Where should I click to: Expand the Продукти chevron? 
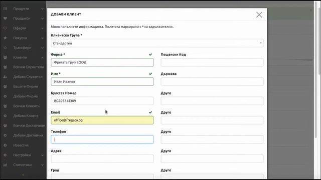(42, 9)
